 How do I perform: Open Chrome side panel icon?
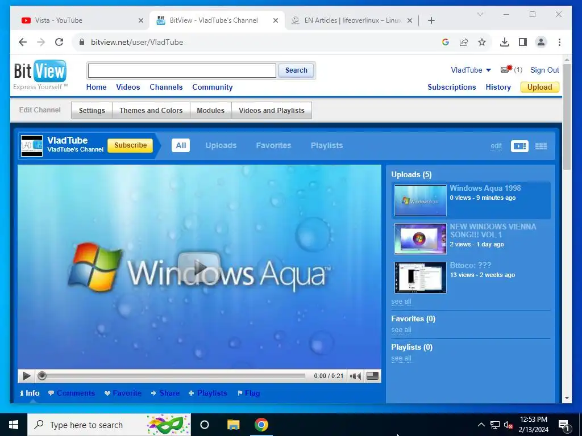click(523, 42)
